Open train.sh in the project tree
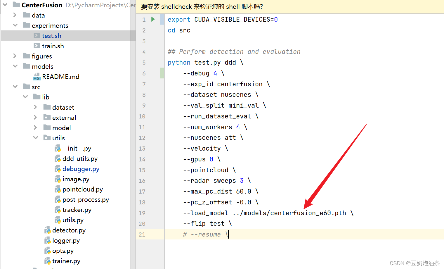The image size is (444, 269). click(x=53, y=46)
